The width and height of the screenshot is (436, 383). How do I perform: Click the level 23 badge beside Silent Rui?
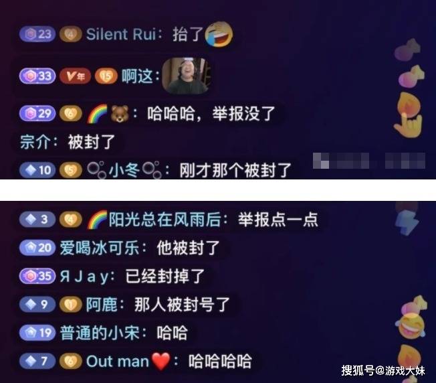[37, 34]
